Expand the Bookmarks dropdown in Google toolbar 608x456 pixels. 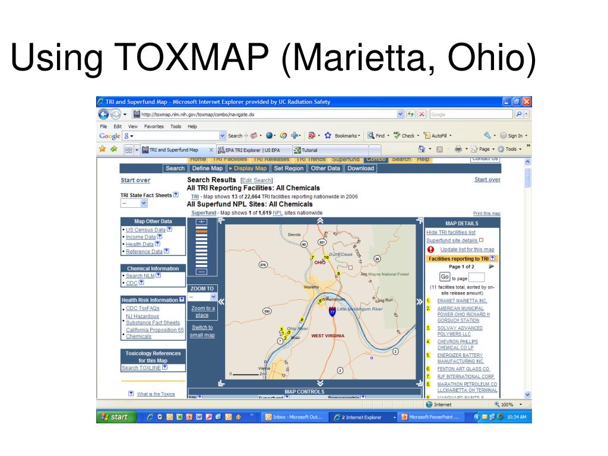tap(359, 136)
